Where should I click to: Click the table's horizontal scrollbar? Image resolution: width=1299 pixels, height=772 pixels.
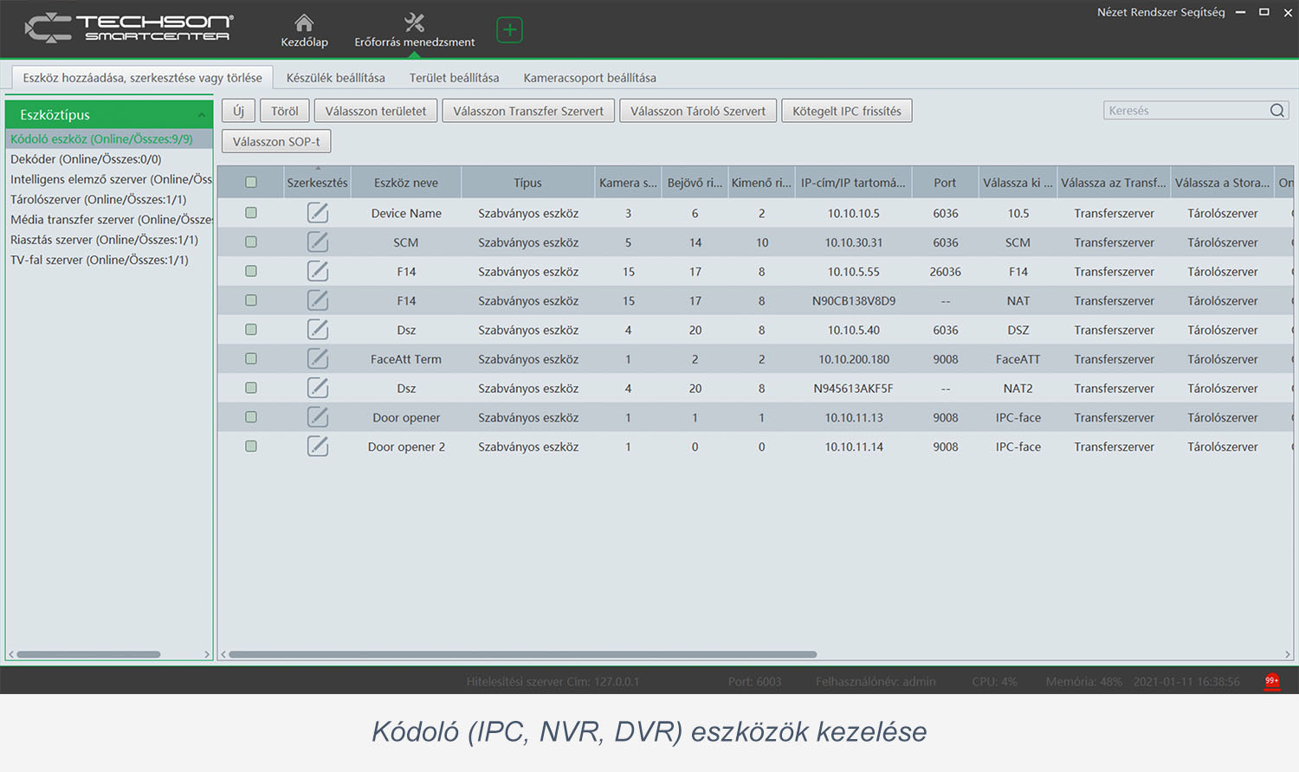522,654
